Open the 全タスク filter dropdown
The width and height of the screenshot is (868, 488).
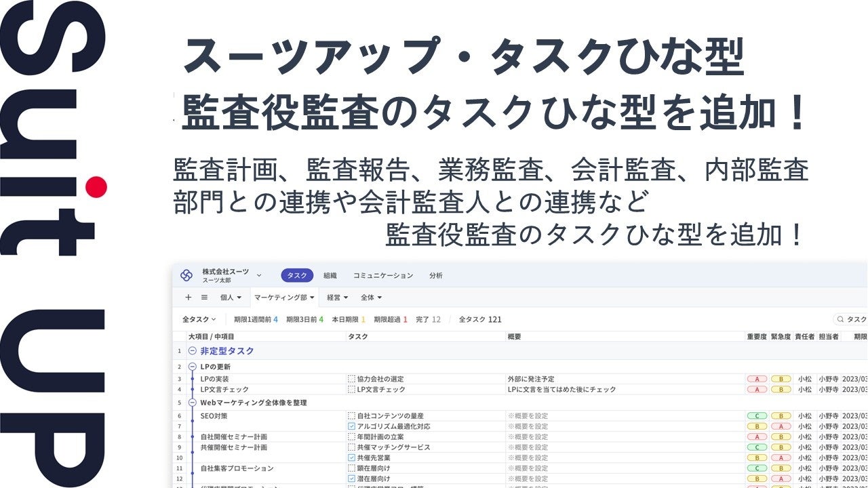coord(199,319)
